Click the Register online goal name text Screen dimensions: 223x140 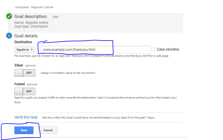pyautogui.click(x=37, y=23)
